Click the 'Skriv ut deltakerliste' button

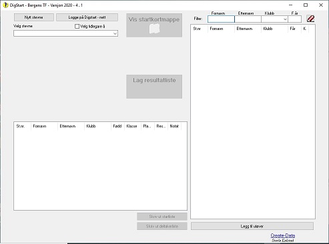tap(162, 227)
